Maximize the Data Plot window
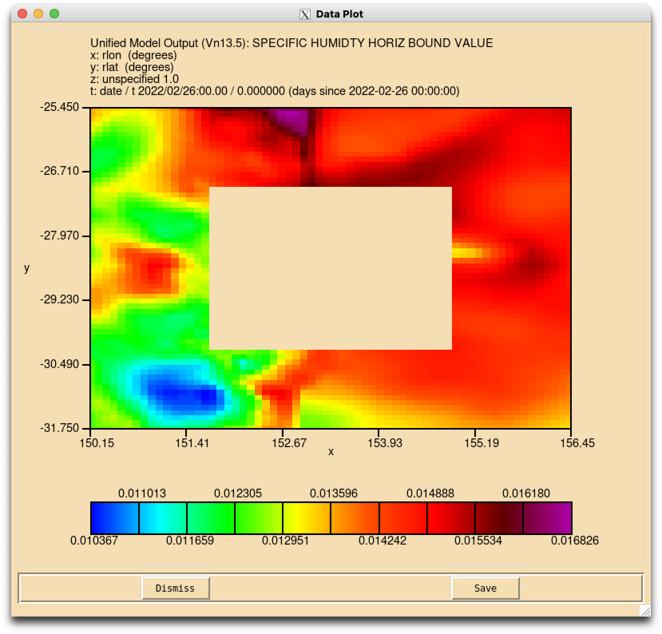This screenshot has height=634, width=662. click(54, 14)
